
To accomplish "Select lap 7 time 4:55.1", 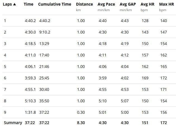I will pyautogui.click(x=30, y=89).
